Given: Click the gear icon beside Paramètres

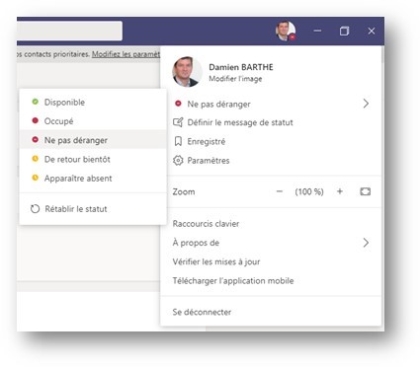Looking at the screenshot, I should pos(178,161).
